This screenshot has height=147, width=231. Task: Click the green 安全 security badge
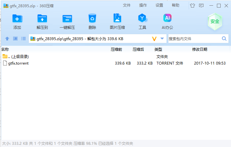click(x=215, y=22)
